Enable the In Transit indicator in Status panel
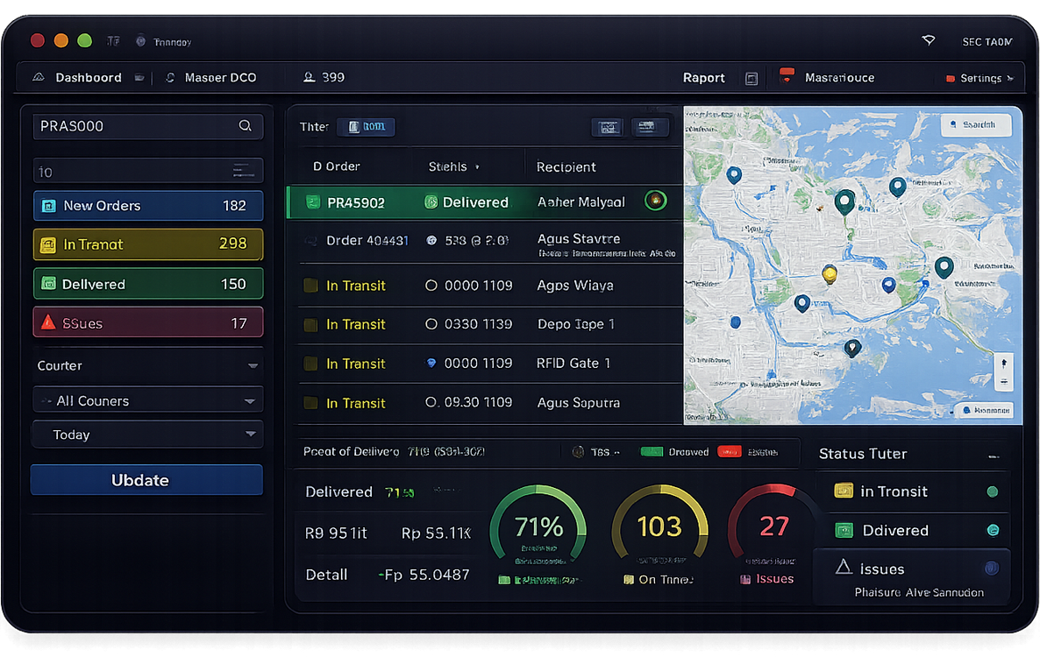 992,491
